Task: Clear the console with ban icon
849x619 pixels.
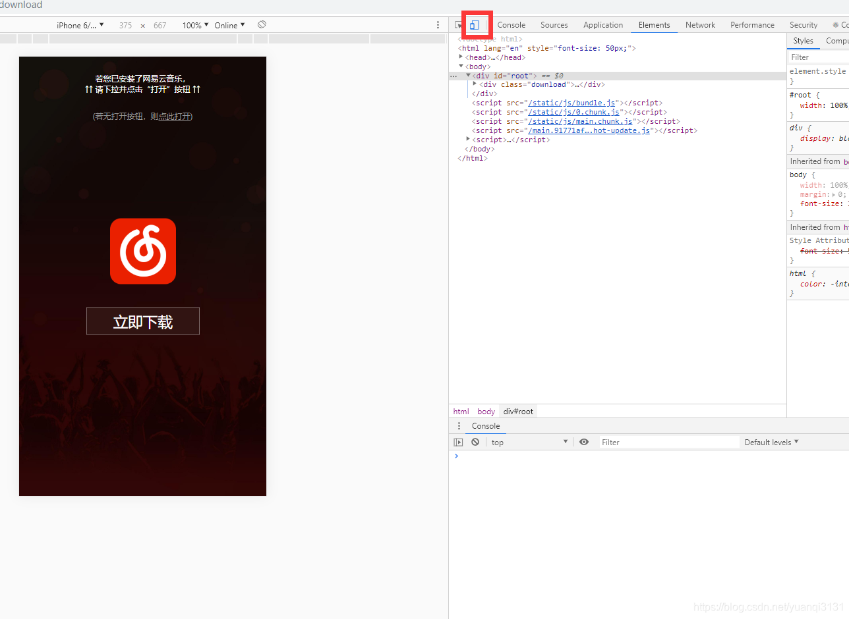Action: click(x=475, y=442)
